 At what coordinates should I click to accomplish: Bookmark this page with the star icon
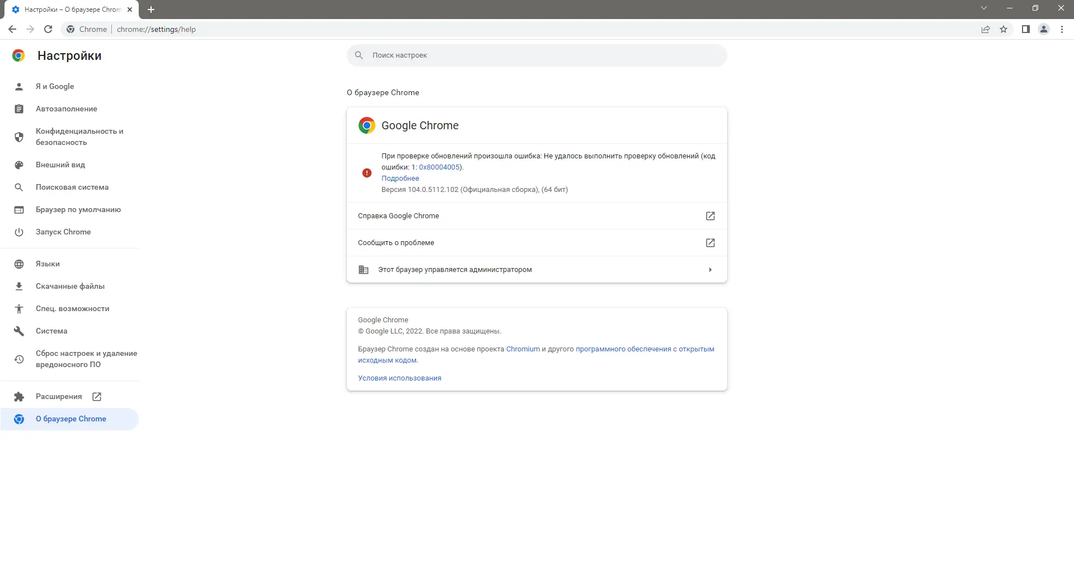(1004, 29)
